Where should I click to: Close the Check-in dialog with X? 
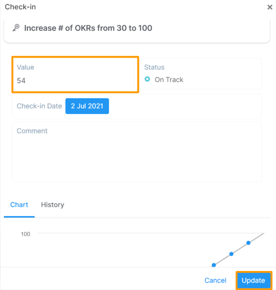[270, 7]
